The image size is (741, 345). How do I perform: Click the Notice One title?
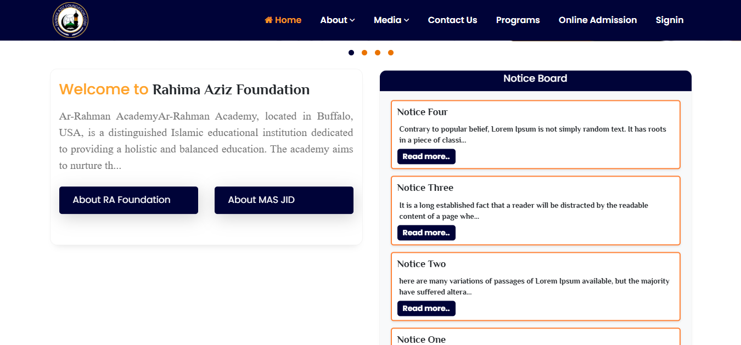(x=422, y=340)
